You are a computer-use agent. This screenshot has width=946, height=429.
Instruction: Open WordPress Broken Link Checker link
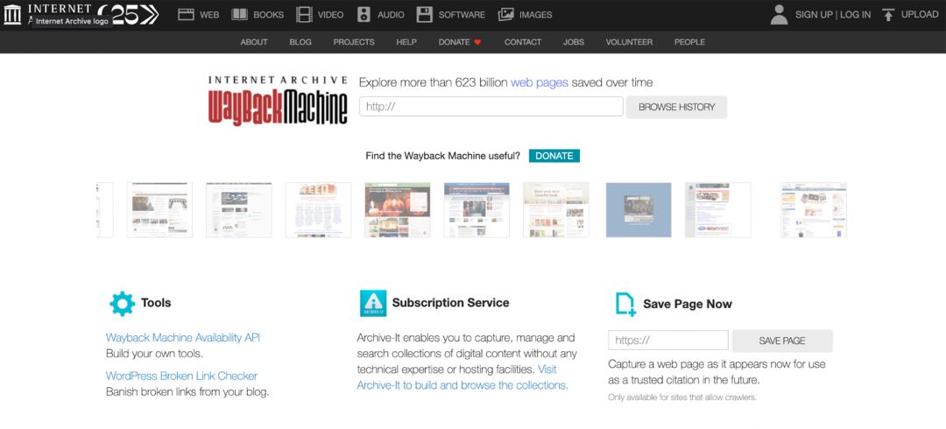pyautogui.click(x=181, y=376)
